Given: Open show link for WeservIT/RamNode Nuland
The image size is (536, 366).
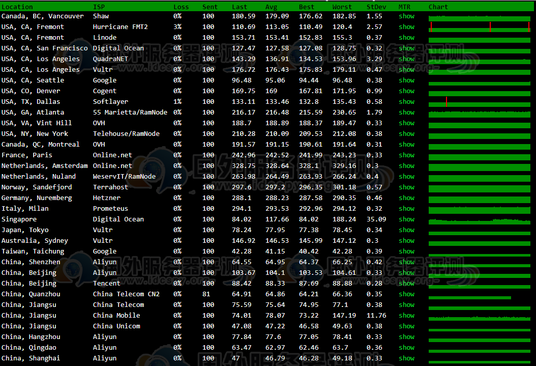Looking at the screenshot, I should click(406, 177).
